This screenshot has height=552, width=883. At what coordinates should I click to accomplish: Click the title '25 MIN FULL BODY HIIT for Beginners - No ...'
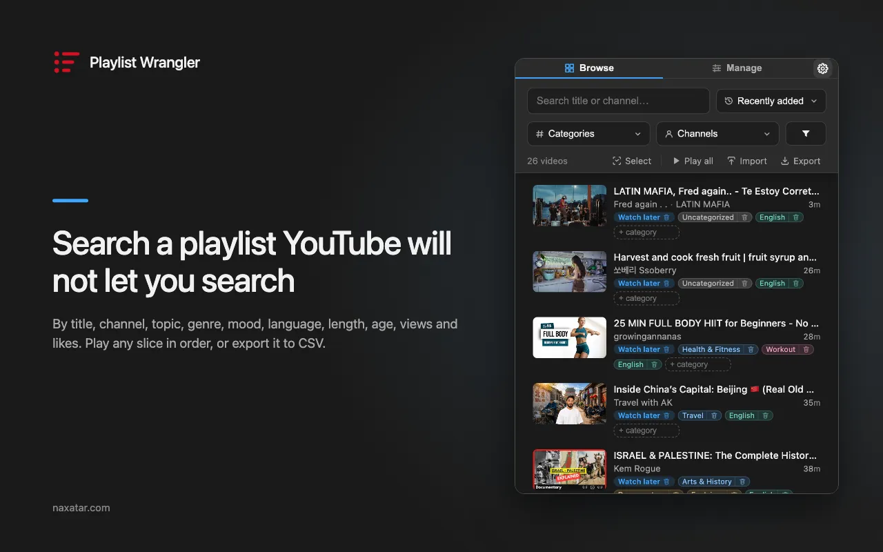(x=716, y=324)
